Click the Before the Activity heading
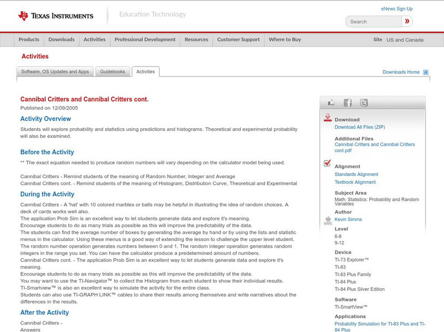Viewport: 444px width, 332px height. (x=47, y=152)
